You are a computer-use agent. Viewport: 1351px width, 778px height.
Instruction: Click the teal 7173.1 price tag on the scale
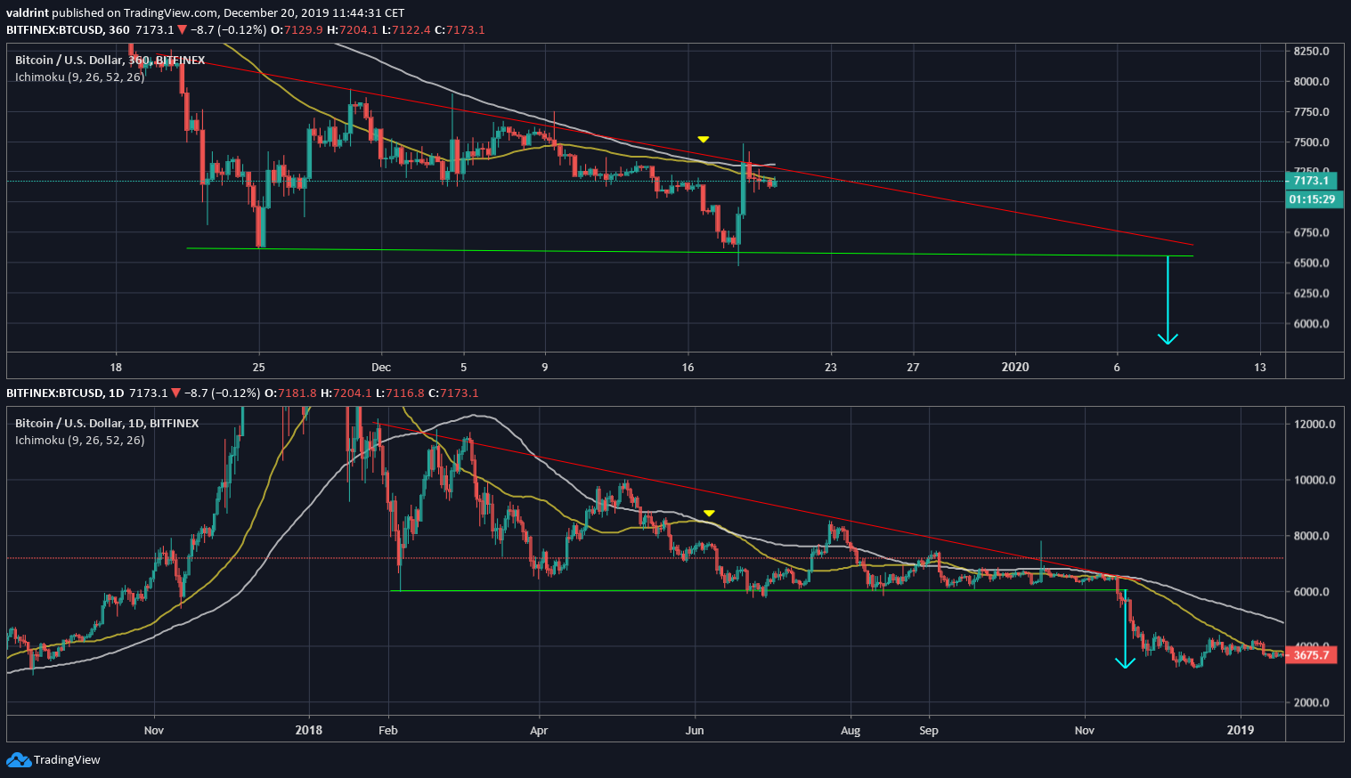click(1310, 180)
